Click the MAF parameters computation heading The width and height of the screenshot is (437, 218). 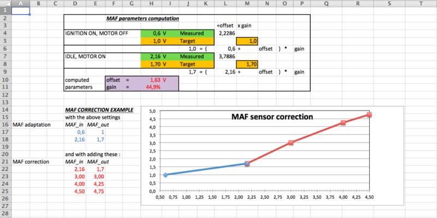(x=143, y=19)
